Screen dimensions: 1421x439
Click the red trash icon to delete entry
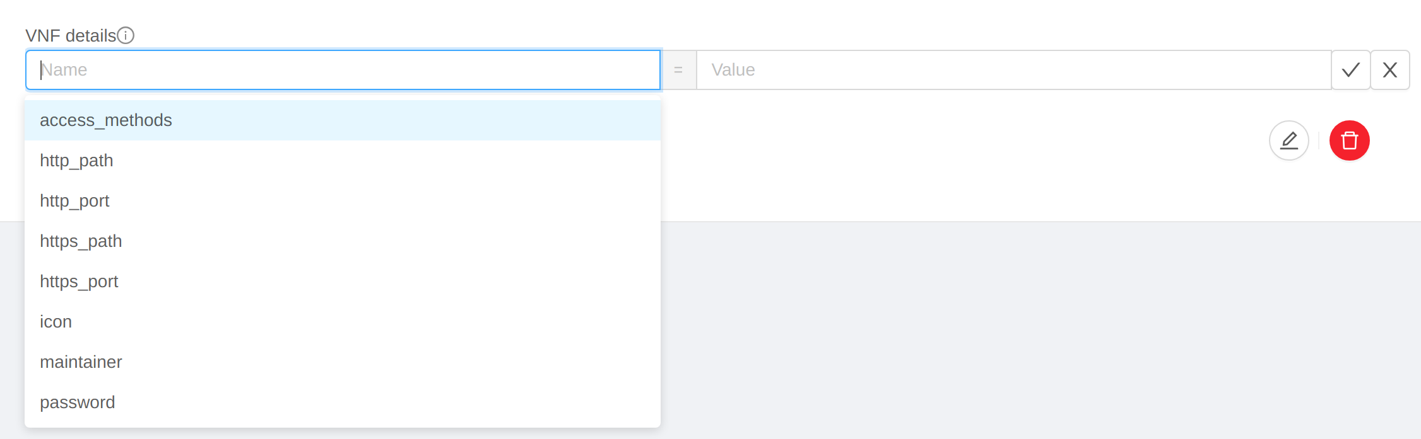tap(1349, 140)
